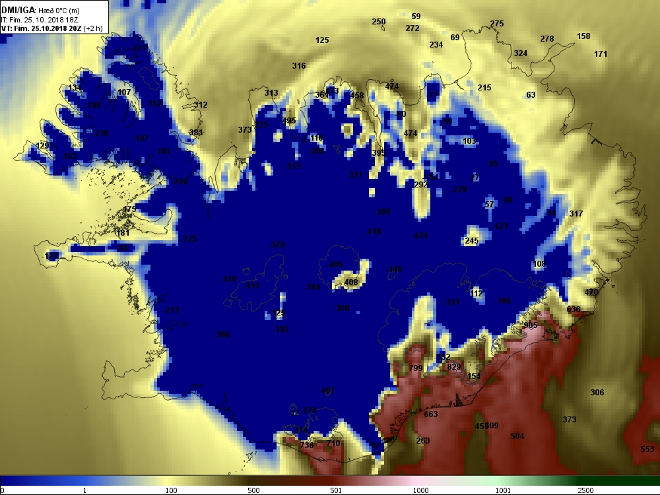Click the map value '-398'

pyautogui.click(x=381, y=212)
